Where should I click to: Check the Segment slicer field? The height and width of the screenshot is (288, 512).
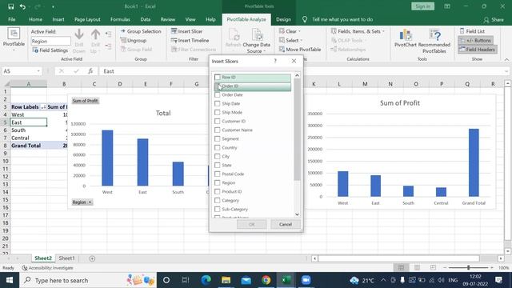217,139
